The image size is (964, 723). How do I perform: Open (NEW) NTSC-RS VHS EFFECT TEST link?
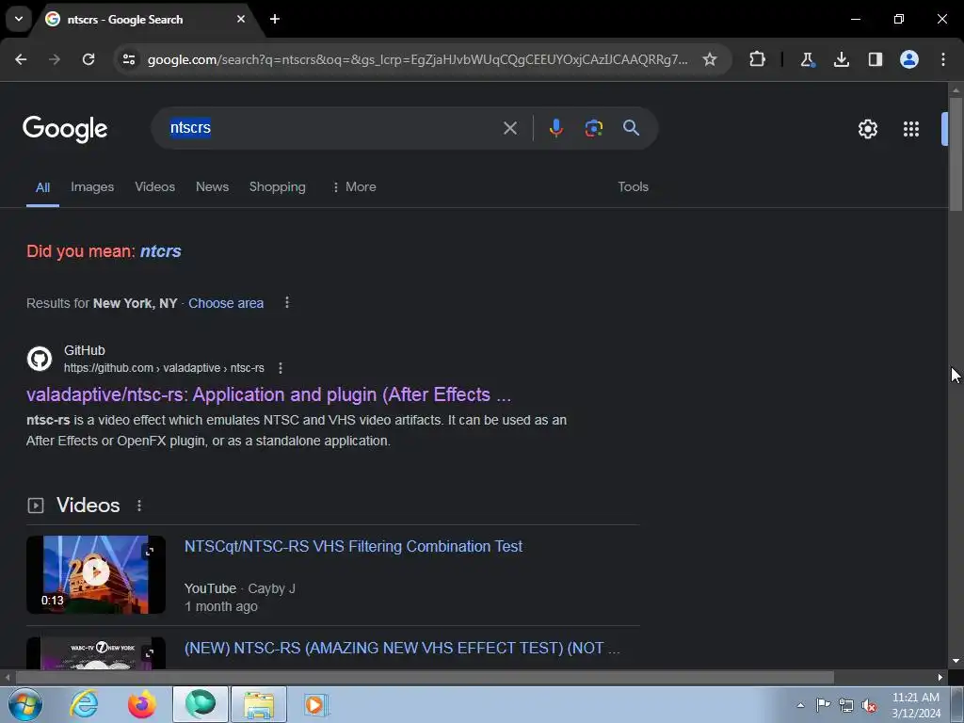point(402,648)
